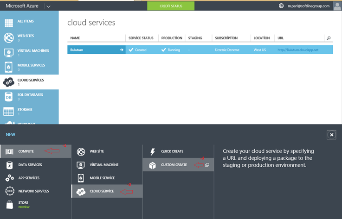Open All Items label in sidebar
The width and height of the screenshot is (342, 219).
pos(26,21)
